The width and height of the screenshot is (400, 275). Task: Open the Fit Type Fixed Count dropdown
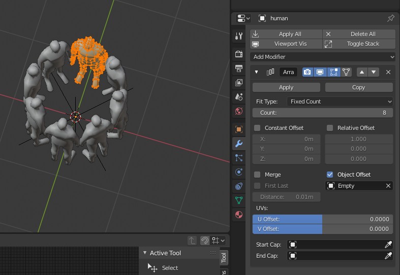point(340,101)
